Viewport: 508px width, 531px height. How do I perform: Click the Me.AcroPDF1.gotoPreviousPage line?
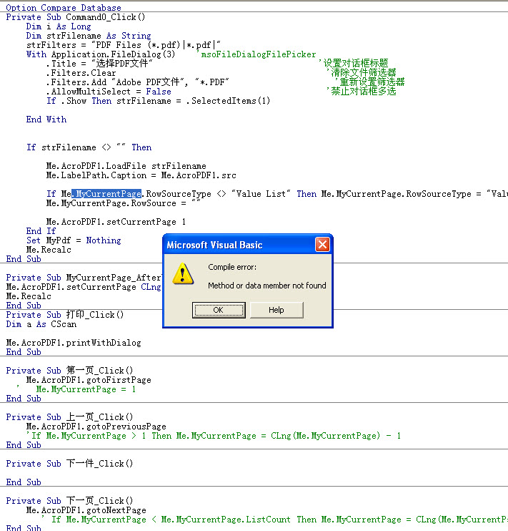click(x=96, y=427)
